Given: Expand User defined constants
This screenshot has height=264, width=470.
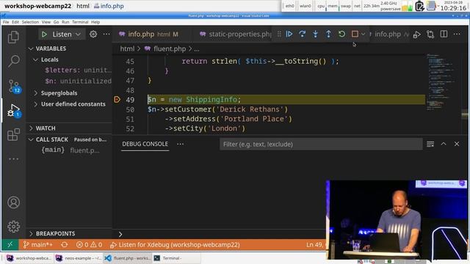Looking at the screenshot, I should click(70, 104).
